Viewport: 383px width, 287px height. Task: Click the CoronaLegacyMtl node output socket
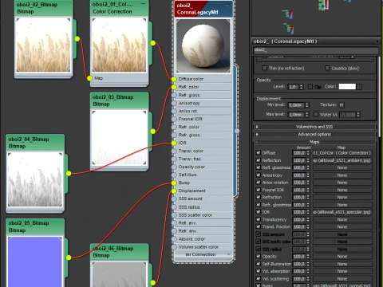pyautogui.click(x=237, y=131)
